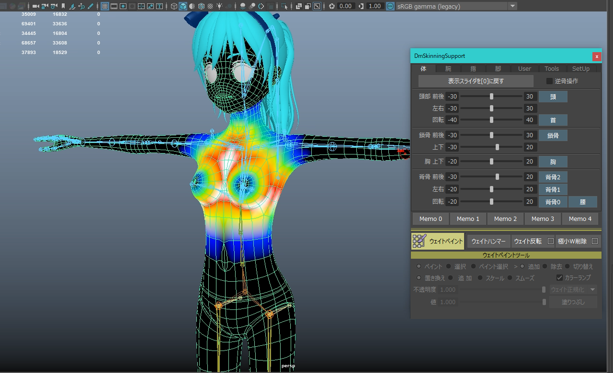Click the 表示スライダを[0]に戻す button
Viewport: 613px width, 373px height.
click(476, 81)
